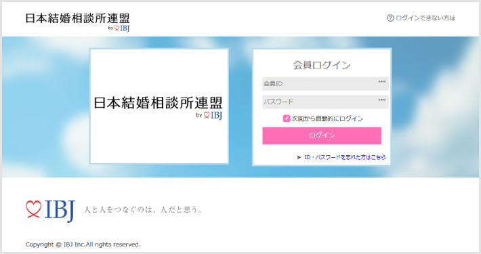Click the パスワード input field
Screen dimensions: 481x254
tap(325, 102)
